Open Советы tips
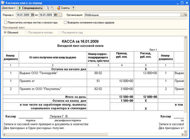190x139 pixels. [x=64, y=7]
